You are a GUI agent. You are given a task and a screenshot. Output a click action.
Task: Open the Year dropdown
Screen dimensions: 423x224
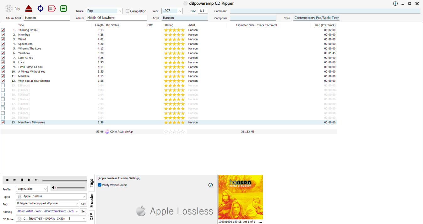(x=180, y=11)
